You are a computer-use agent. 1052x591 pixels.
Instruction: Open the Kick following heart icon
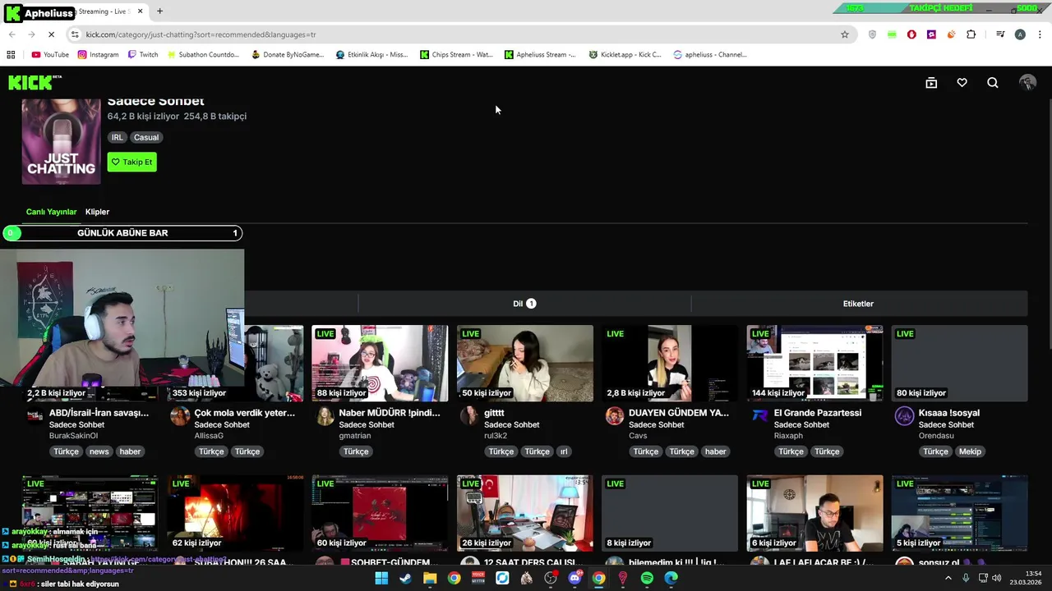click(962, 83)
